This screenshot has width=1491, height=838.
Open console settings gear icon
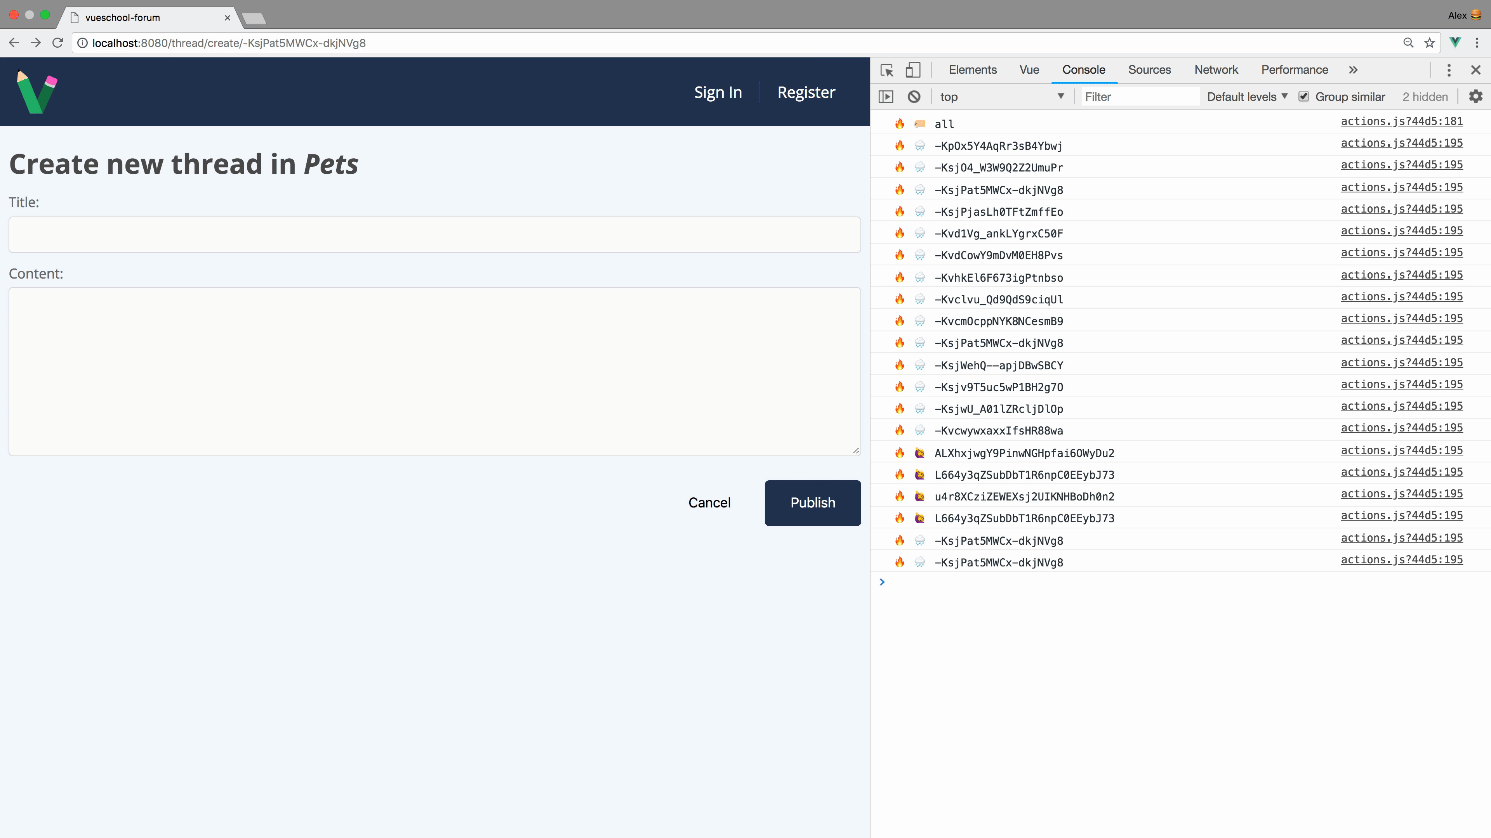[x=1475, y=97]
